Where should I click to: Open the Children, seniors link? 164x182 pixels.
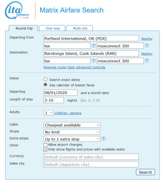point(68,113)
